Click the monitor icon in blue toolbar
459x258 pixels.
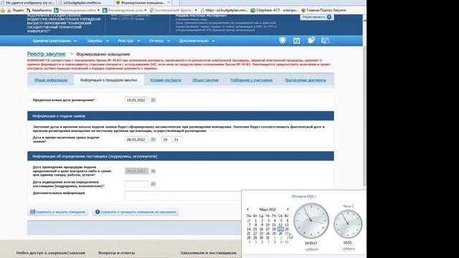[325, 41]
